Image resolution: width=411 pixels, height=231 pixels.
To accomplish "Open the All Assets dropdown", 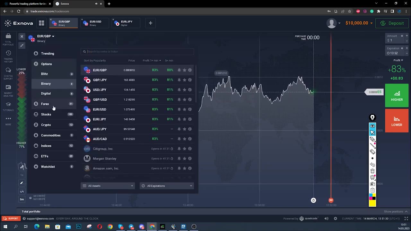I will [108, 186].
